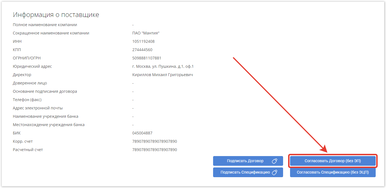Click the token icon on Подписать Договор
The width and height of the screenshot is (386, 188).
click(274, 161)
